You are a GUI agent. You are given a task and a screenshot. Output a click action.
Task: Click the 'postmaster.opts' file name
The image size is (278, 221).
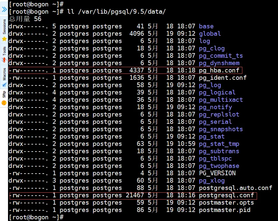click(226, 203)
